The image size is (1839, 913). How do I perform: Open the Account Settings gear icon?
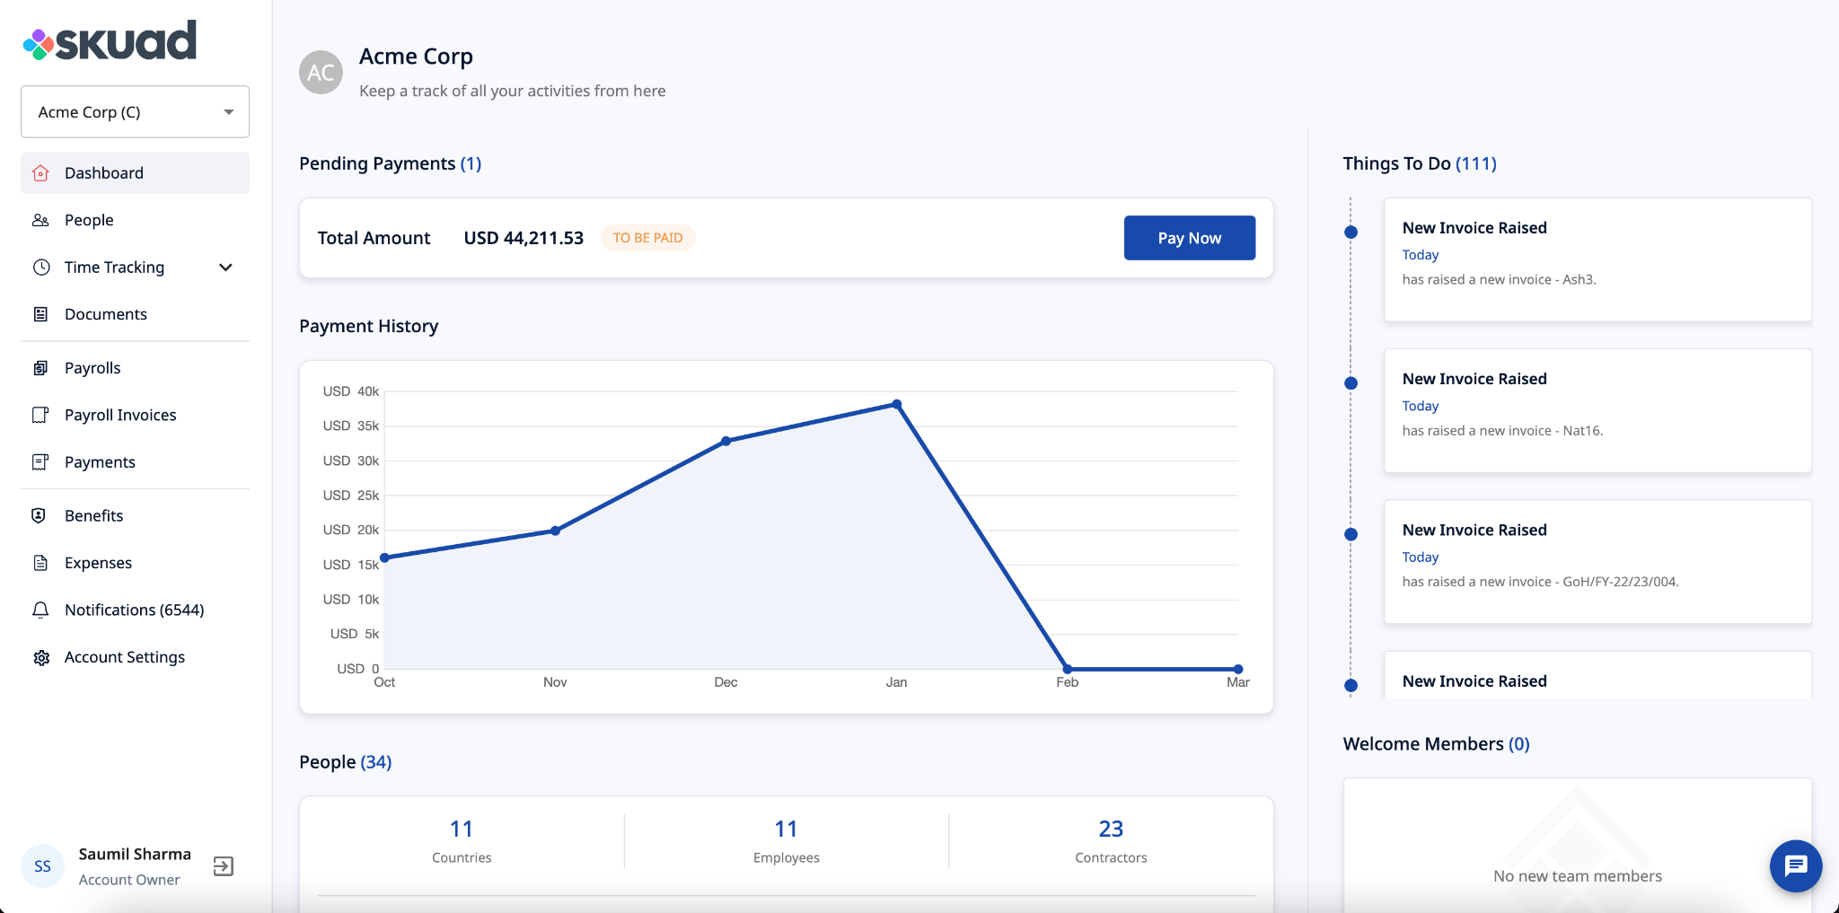point(41,656)
